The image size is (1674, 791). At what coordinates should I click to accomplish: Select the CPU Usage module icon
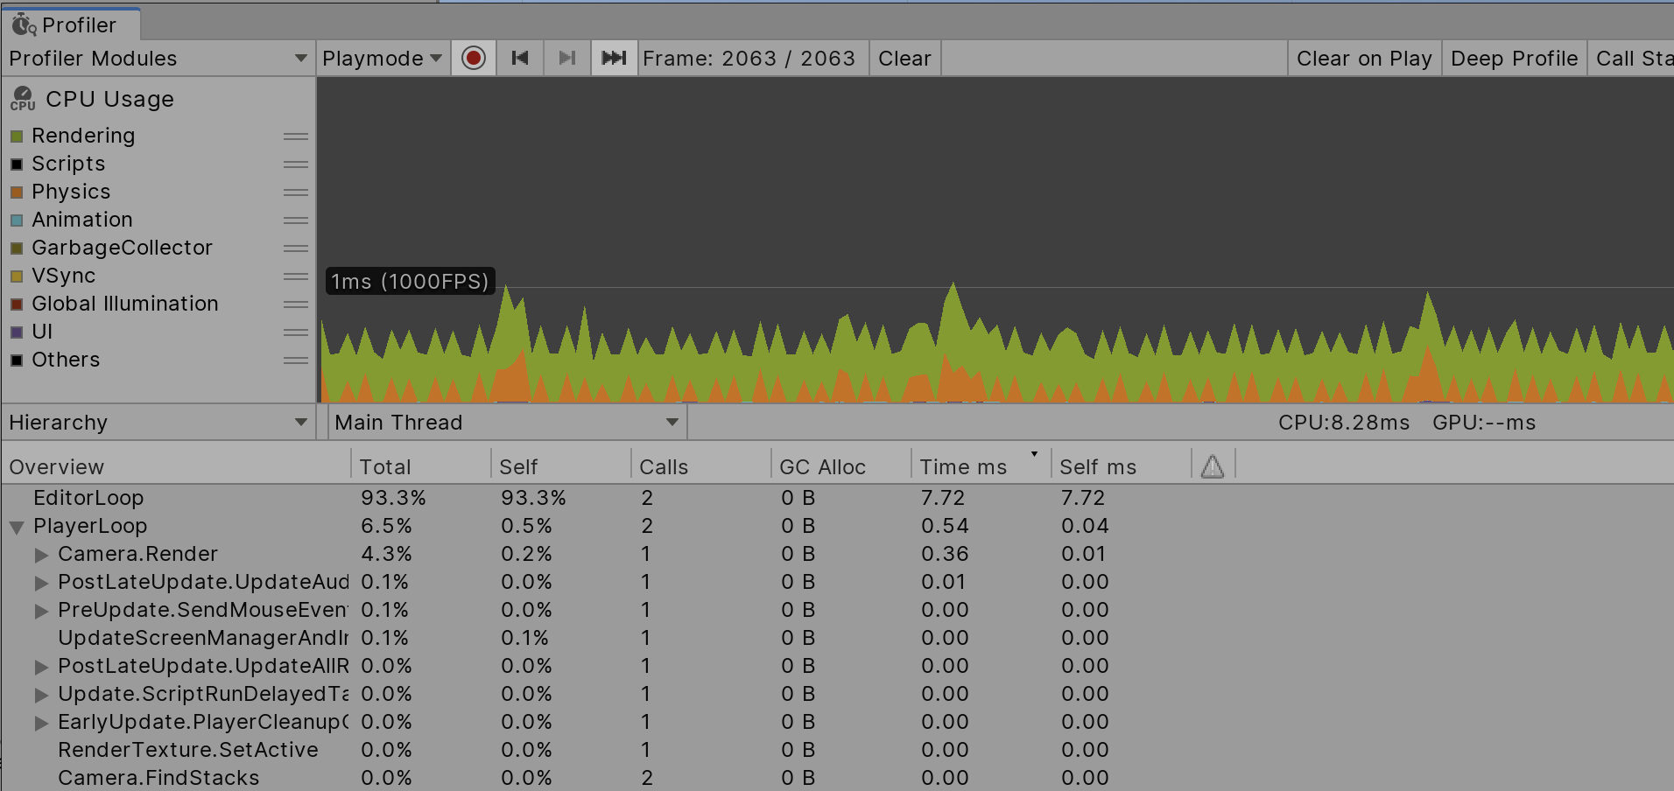pos(22,99)
